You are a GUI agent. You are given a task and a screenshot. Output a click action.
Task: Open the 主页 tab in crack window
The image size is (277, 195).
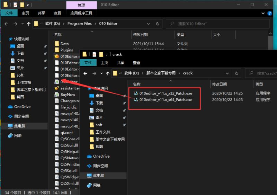tap(104, 63)
